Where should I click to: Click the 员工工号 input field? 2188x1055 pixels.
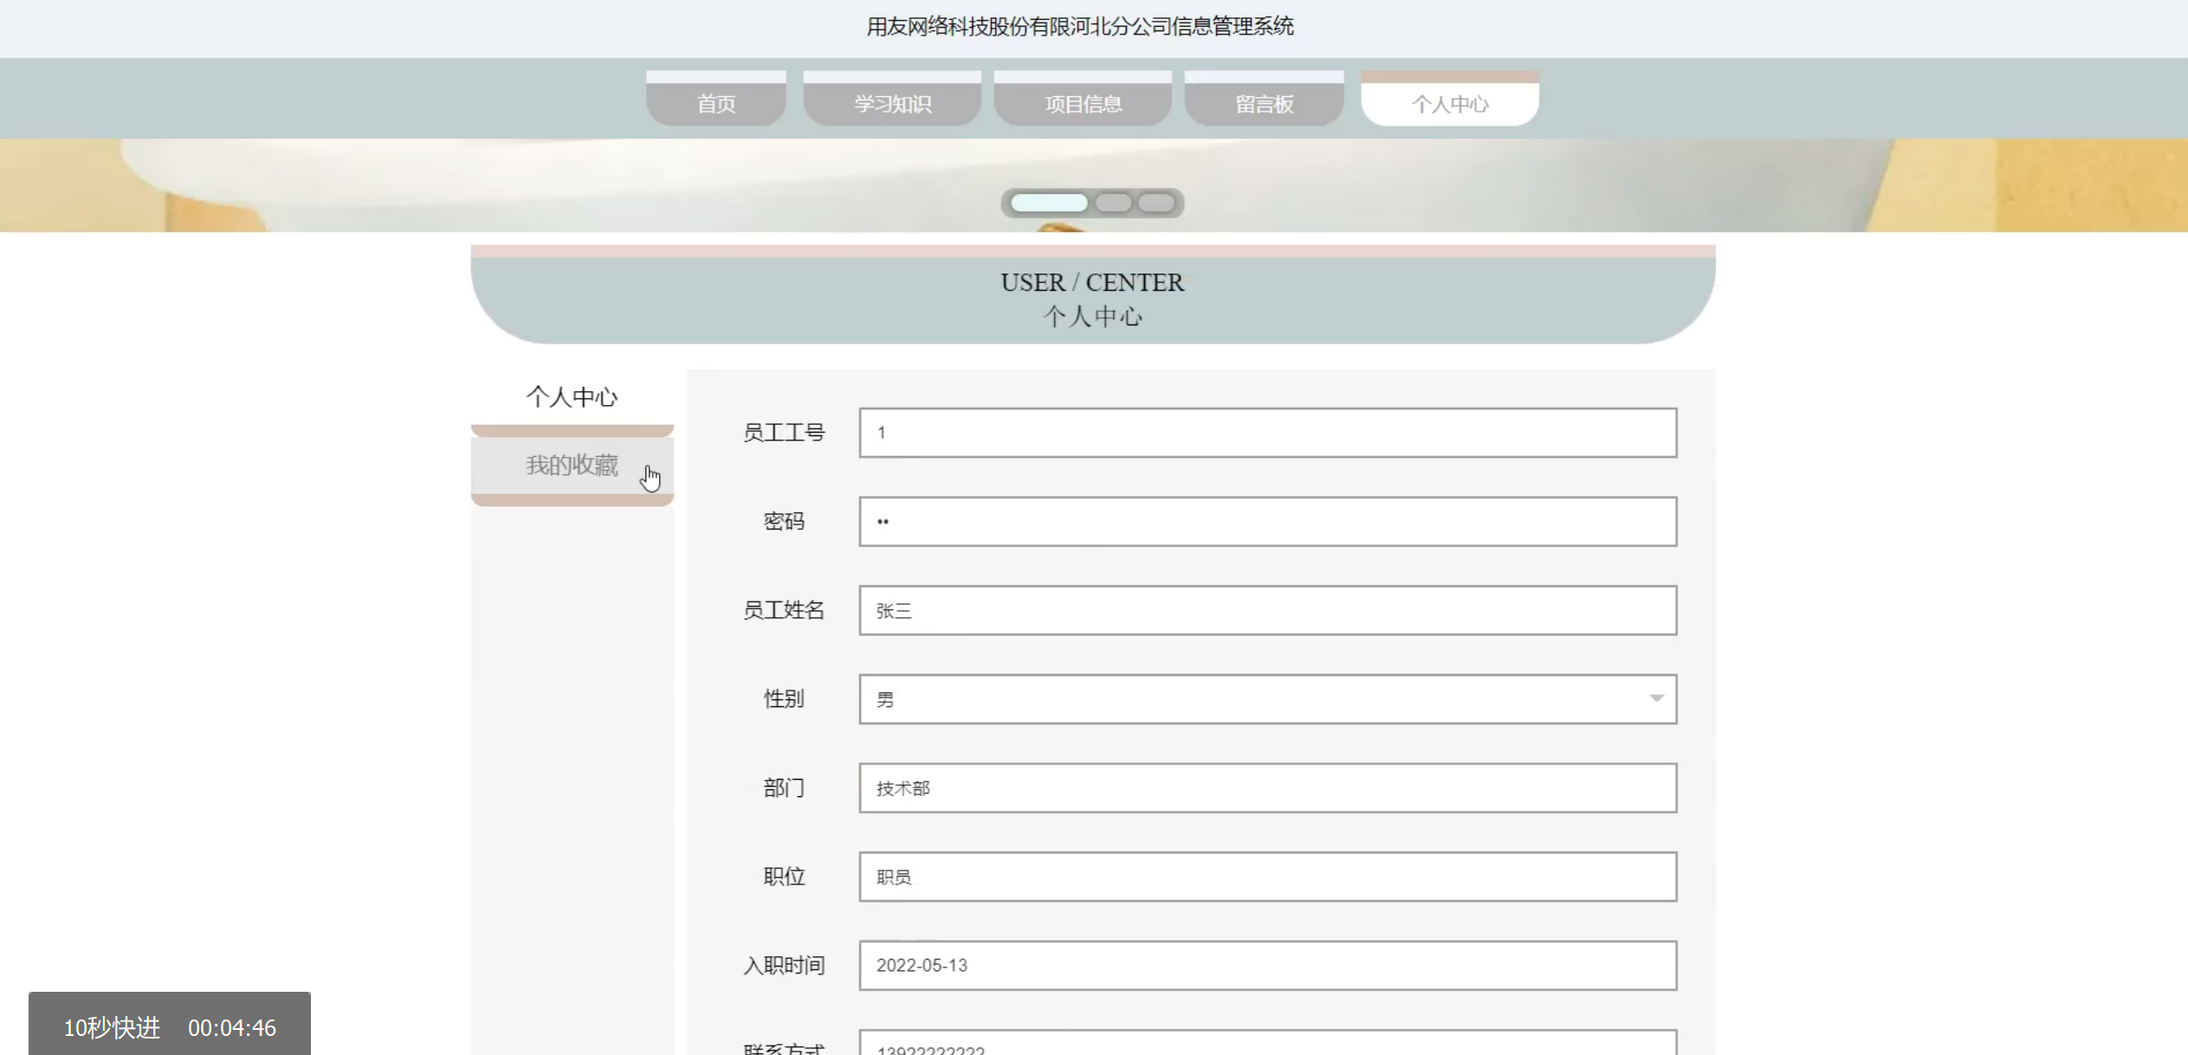[1267, 433]
